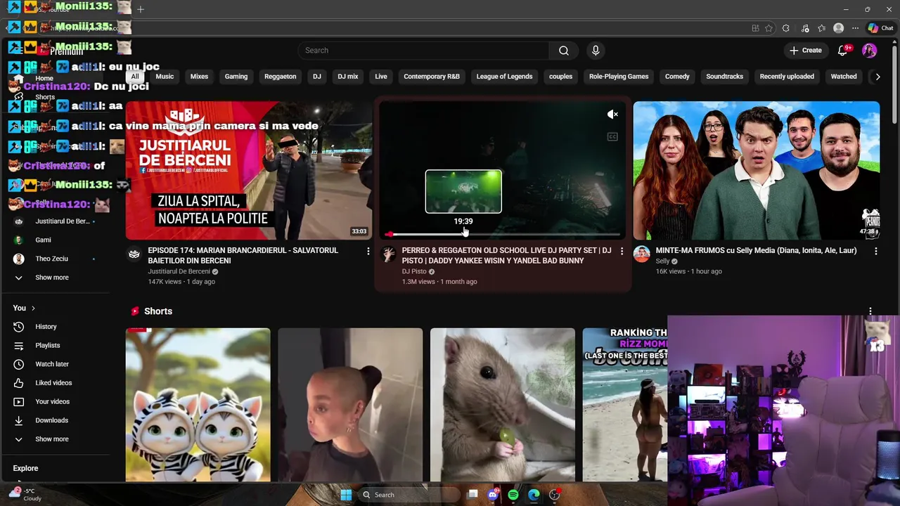Open options for Perreo & Reggaeton video

tap(622, 251)
